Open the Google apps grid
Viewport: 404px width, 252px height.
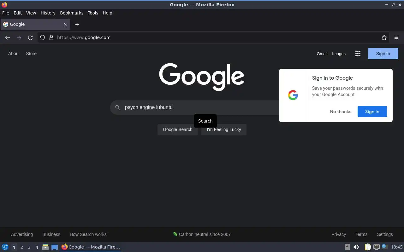[x=358, y=54]
